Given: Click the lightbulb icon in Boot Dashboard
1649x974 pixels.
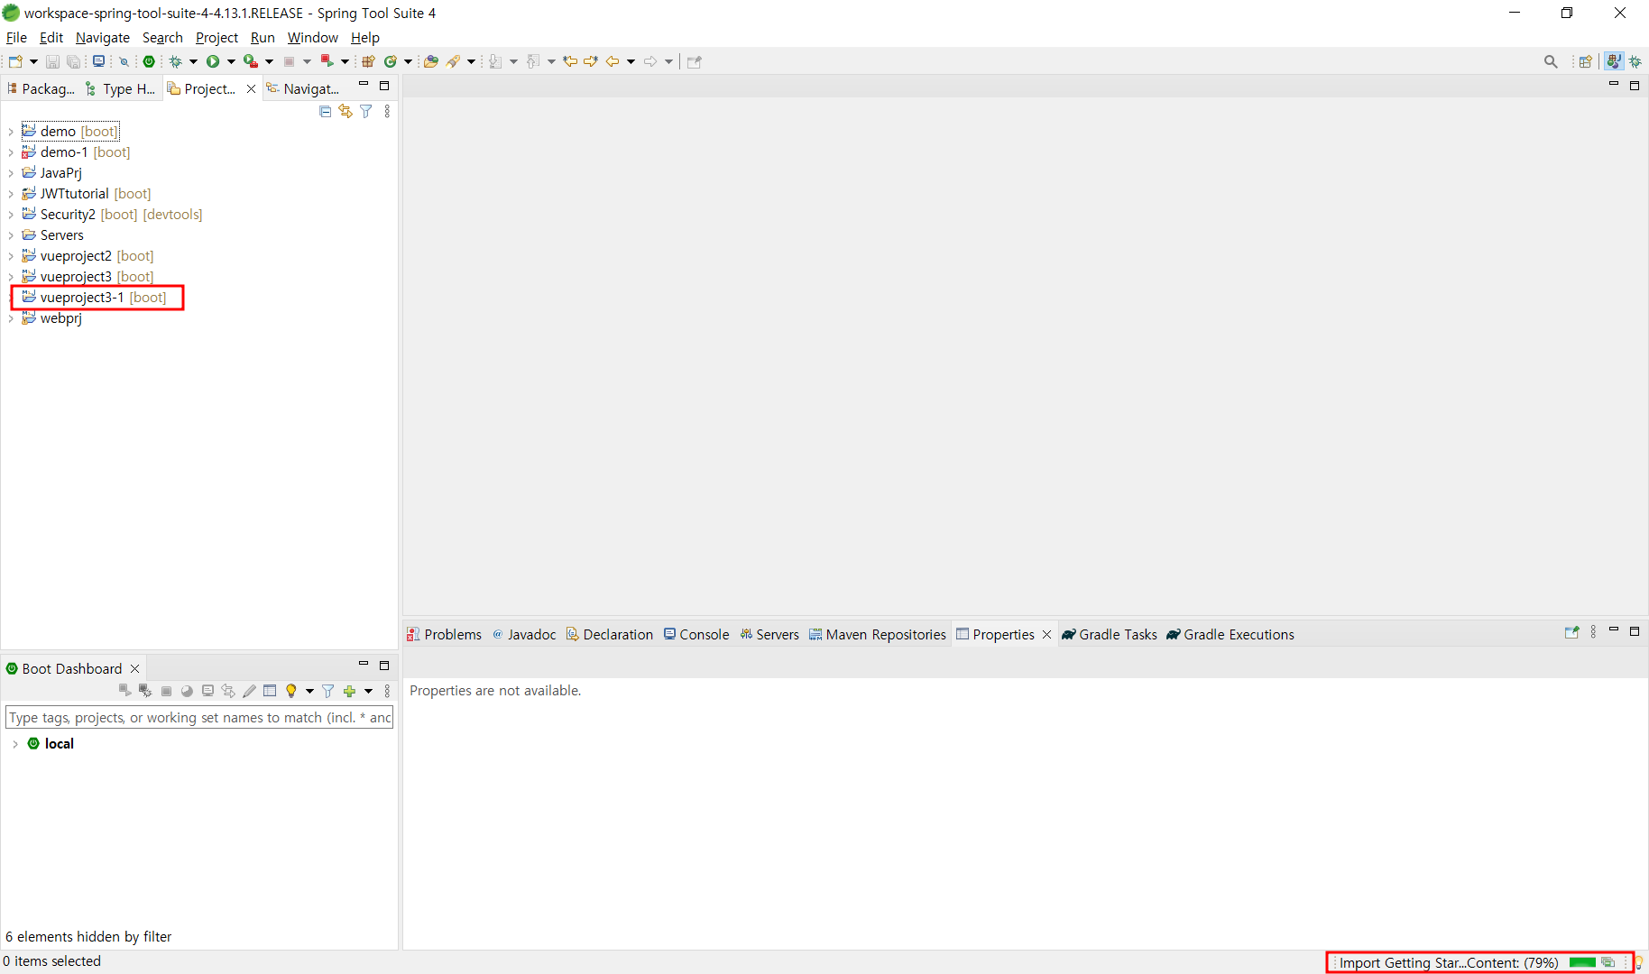Looking at the screenshot, I should coord(290,691).
